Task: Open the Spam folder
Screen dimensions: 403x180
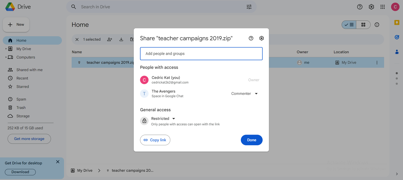Action: [x=21, y=99]
